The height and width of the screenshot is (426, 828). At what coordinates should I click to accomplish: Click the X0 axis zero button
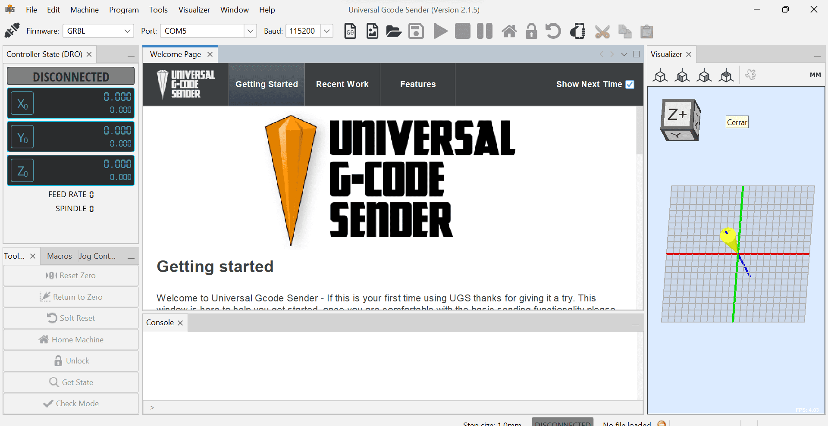(x=22, y=103)
